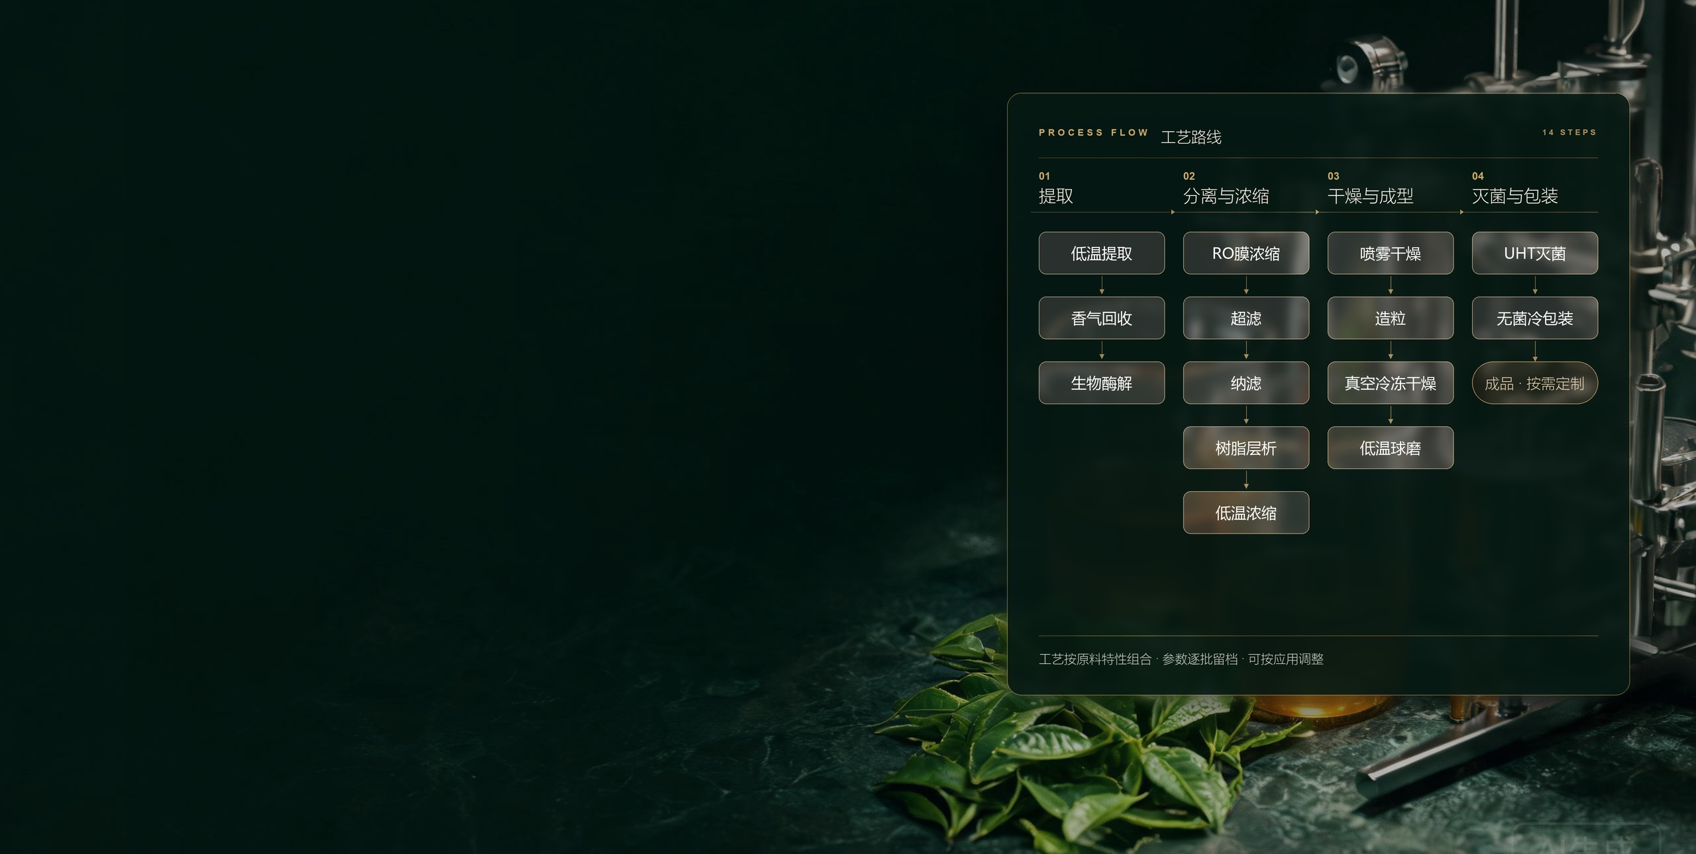Image resolution: width=1696 pixels, height=854 pixels.
Task: Select the 03 干燥与成型 stage heading
Action: (1371, 189)
